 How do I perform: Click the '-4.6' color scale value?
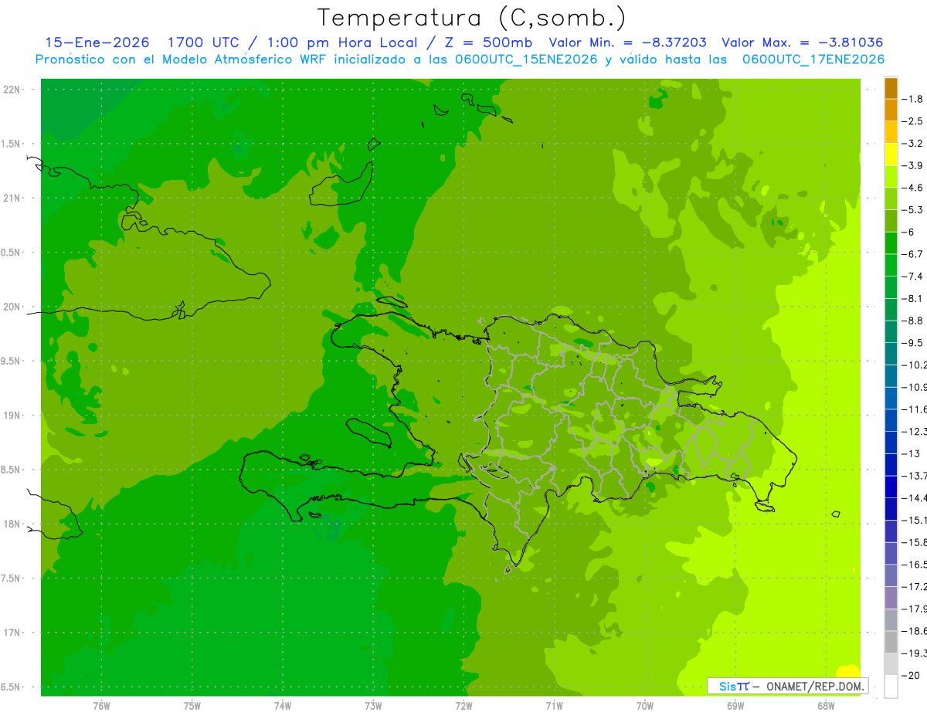point(912,188)
